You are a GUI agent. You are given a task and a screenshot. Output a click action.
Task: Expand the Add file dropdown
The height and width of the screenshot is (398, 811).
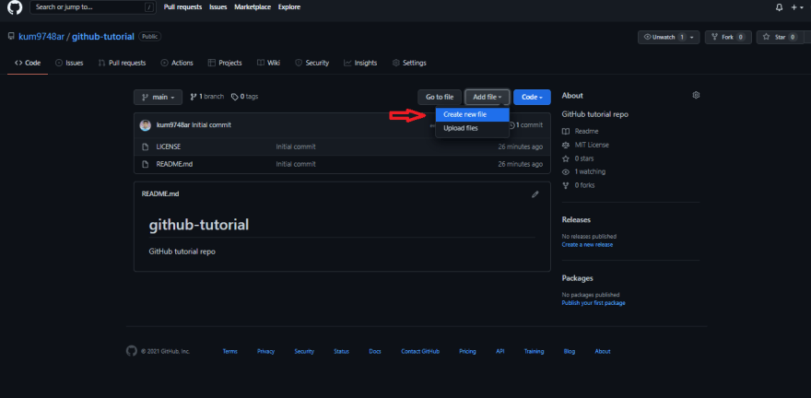pos(488,97)
